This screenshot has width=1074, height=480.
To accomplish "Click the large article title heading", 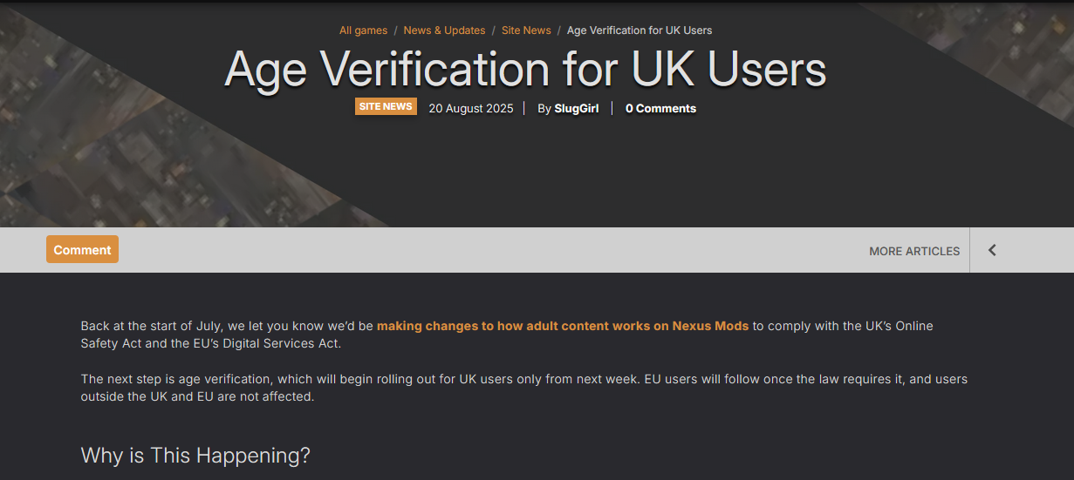I will click(525, 70).
